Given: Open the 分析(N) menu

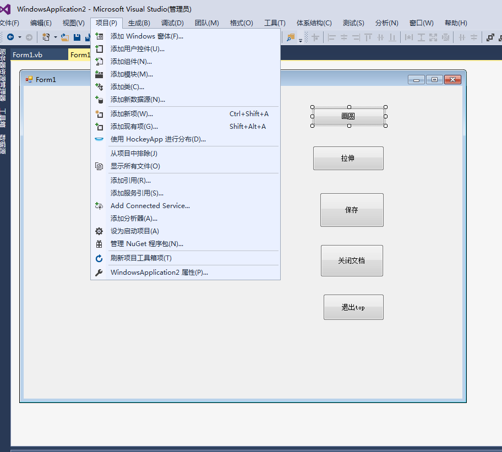Looking at the screenshot, I should tap(387, 23).
